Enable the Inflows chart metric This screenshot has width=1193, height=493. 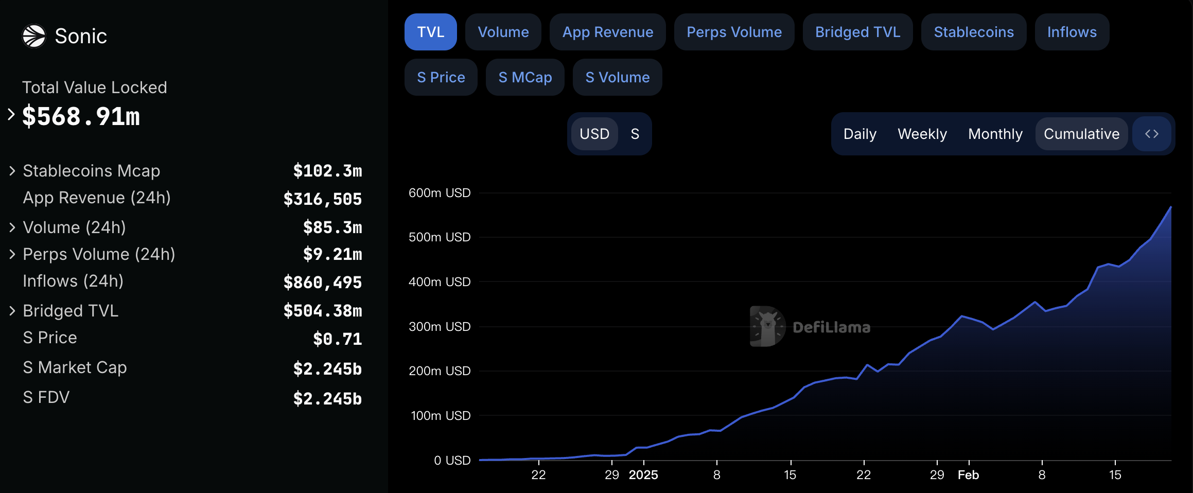1072,32
